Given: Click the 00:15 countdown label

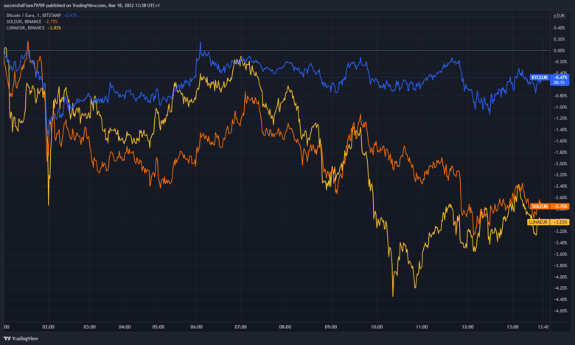Looking at the screenshot, I should [x=559, y=83].
